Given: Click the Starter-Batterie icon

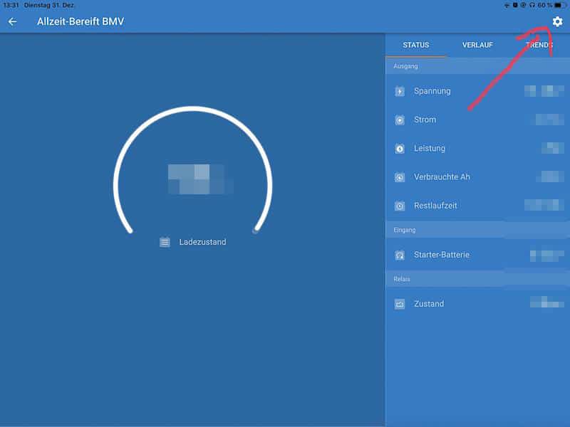Looking at the screenshot, I should click(400, 255).
